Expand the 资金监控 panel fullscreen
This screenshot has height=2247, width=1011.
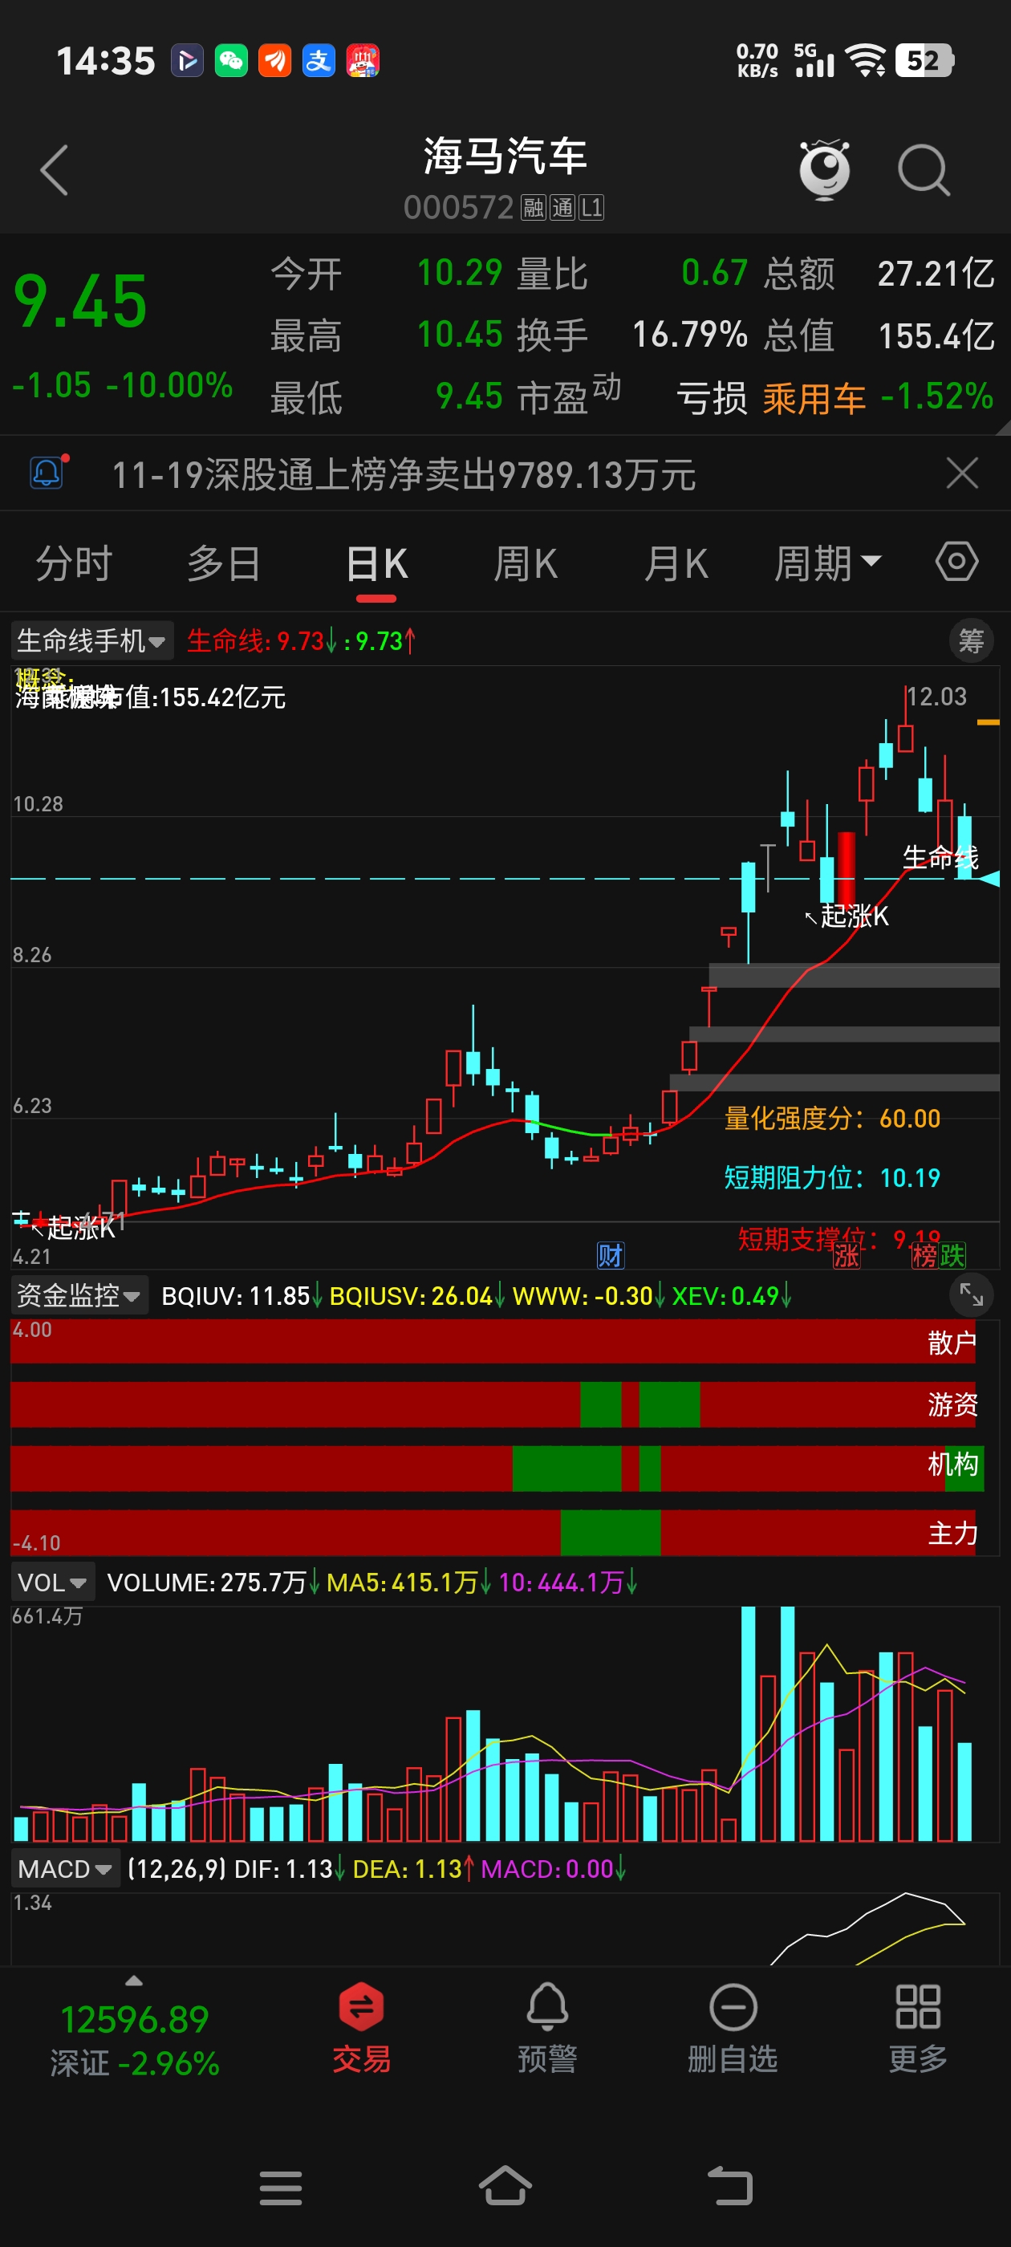(x=971, y=1295)
